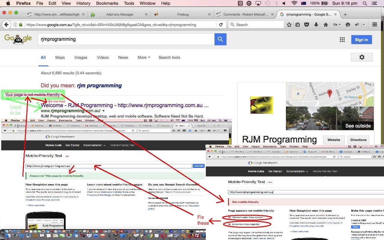Expand the More search filter dropdown
384x240 pixels.
144,57
